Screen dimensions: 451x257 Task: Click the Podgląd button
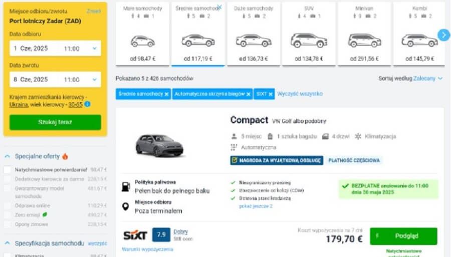coord(403,236)
